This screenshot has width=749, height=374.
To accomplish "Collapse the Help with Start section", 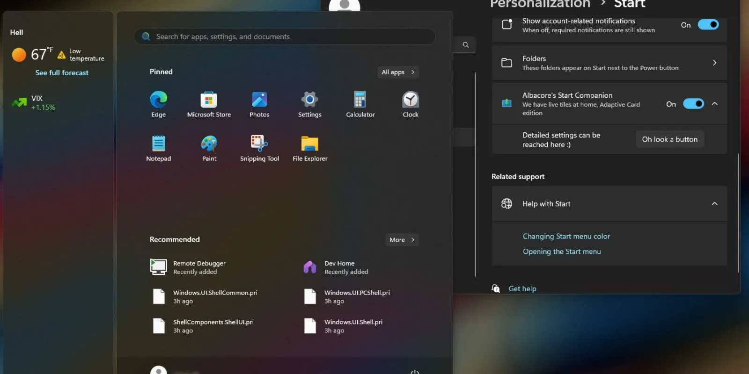I will coord(714,204).
